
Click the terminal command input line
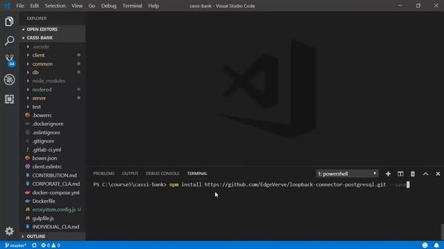[x=251, y=185]
